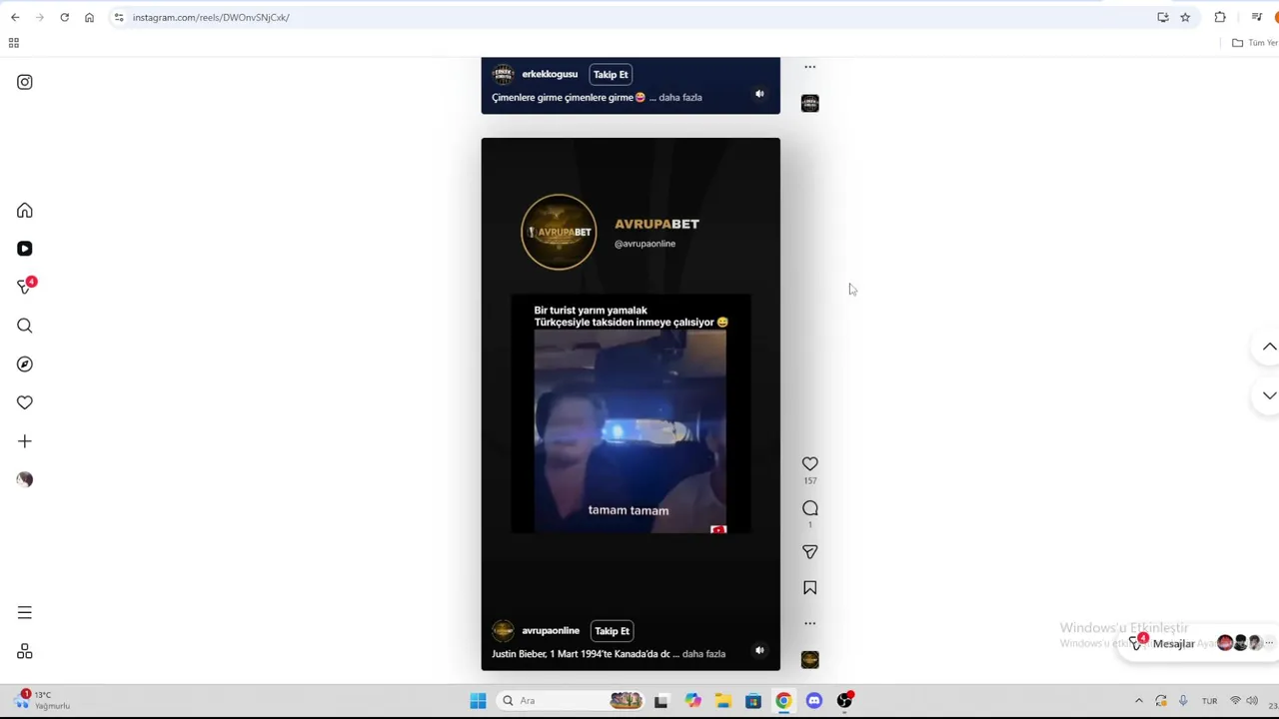1279x719 pixels.
Task: Open comments on avrupaonline reel
Action: tap(810, 508)
